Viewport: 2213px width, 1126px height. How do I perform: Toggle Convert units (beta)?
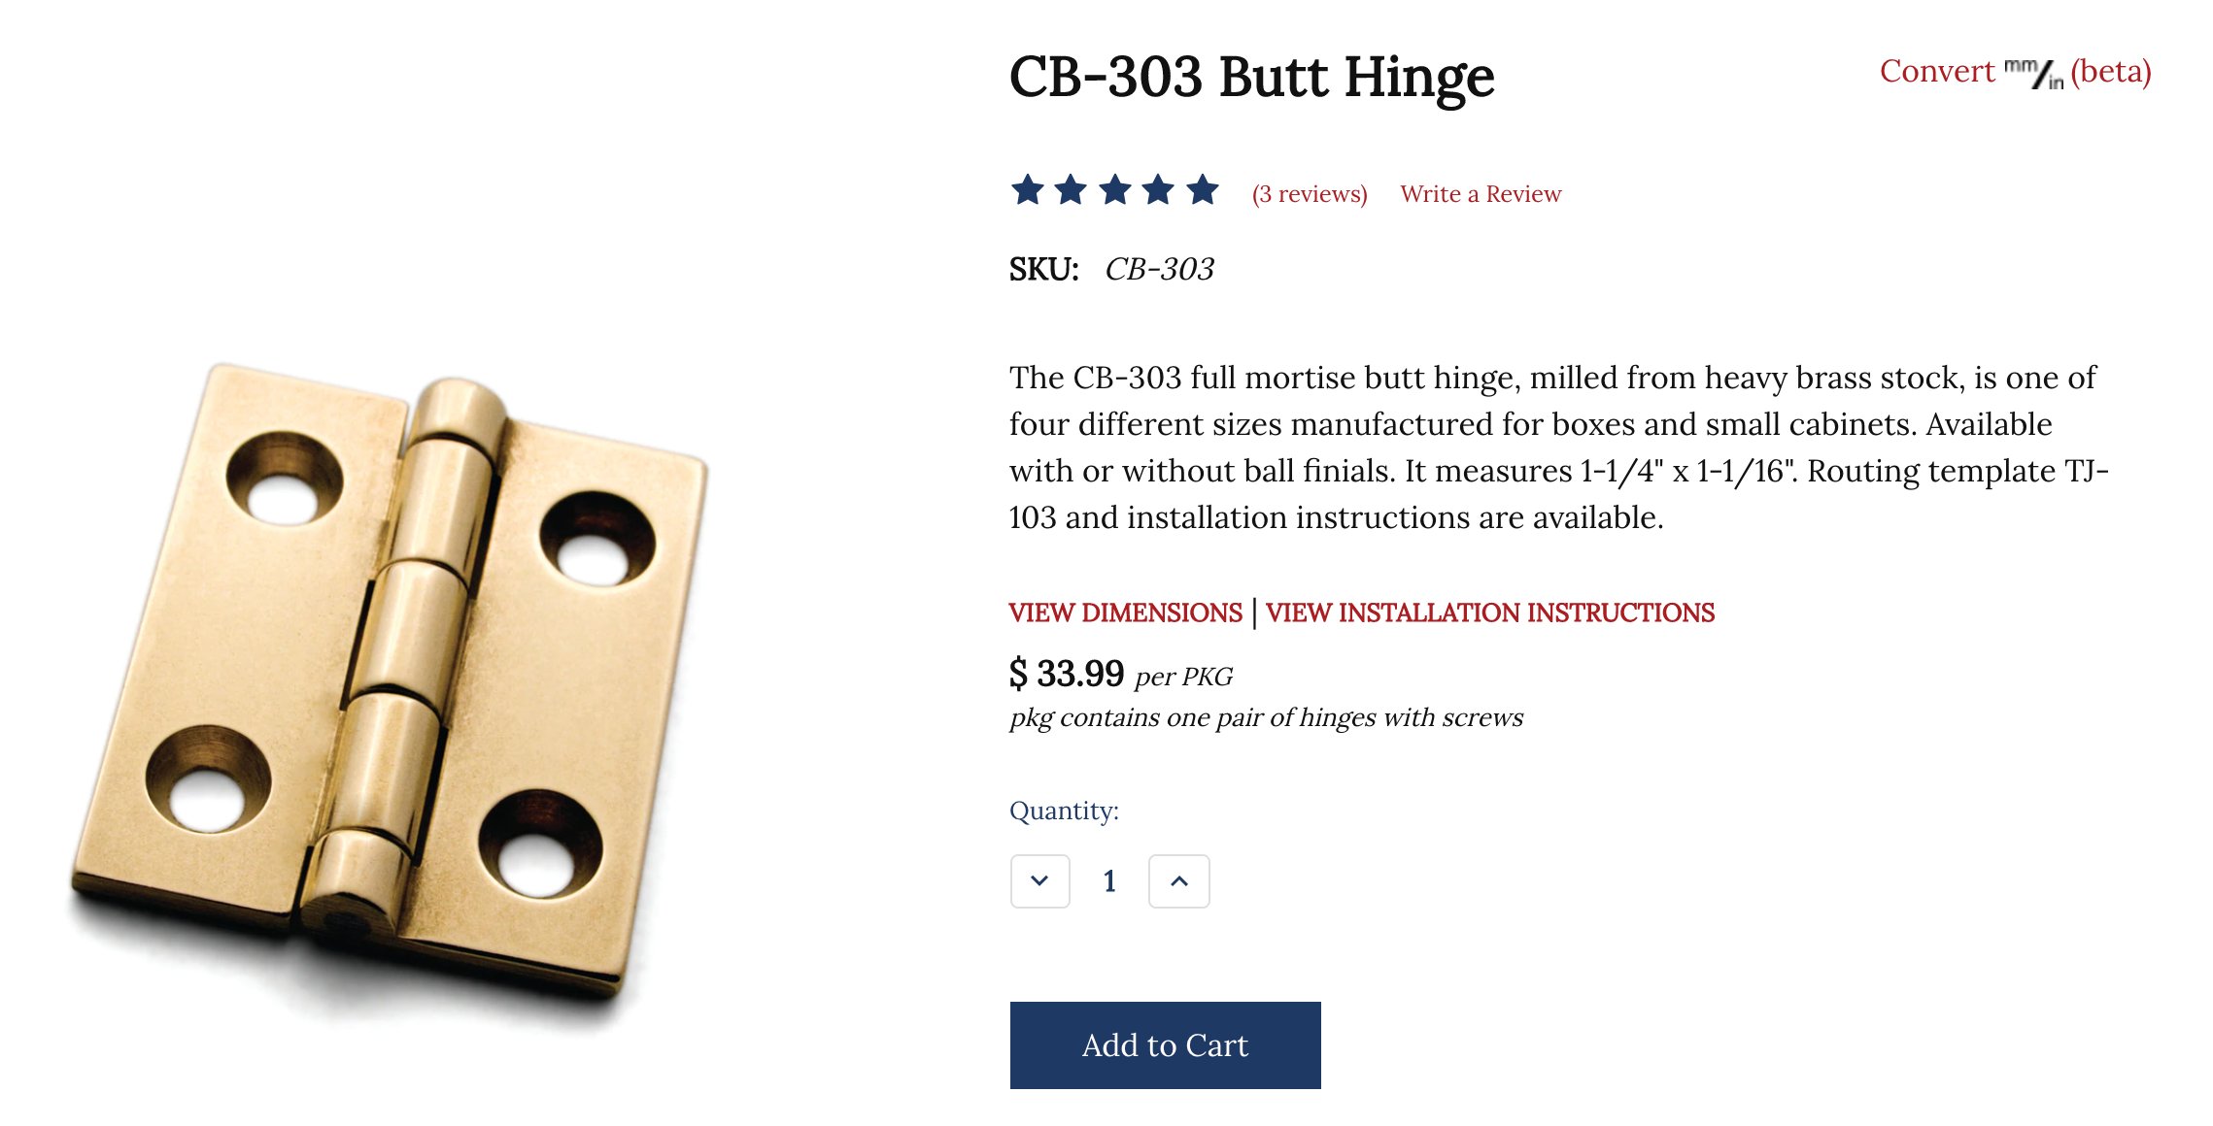click(2016, 72)
